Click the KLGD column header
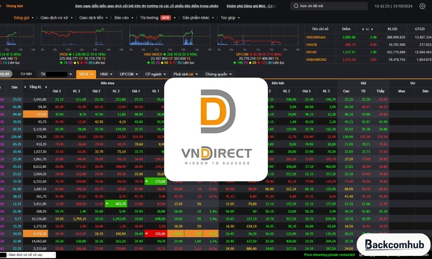The width and height of the screenshot is (432, 259). tap(392, 29)
